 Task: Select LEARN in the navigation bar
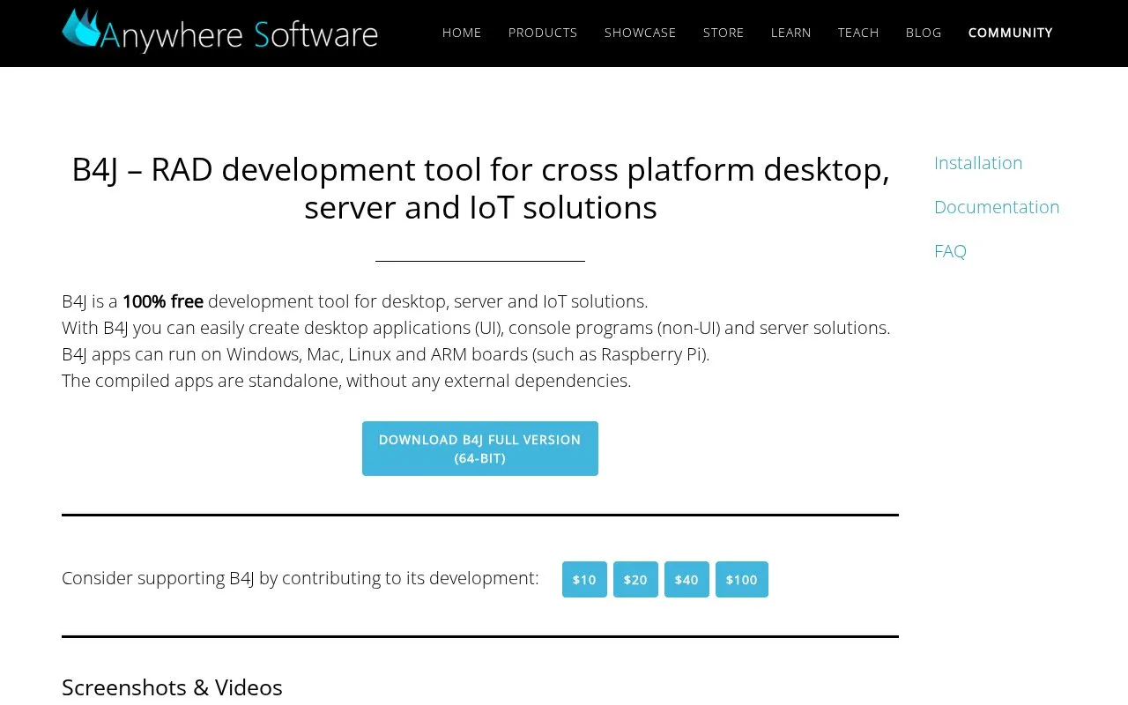(x=791, y=33)
